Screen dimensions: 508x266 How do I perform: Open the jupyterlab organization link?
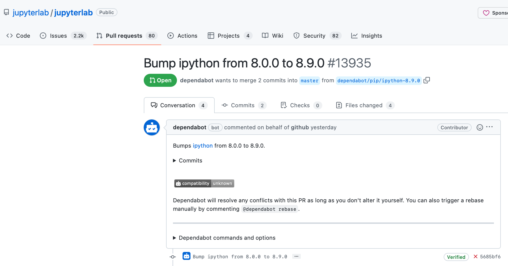click(31, 12)
